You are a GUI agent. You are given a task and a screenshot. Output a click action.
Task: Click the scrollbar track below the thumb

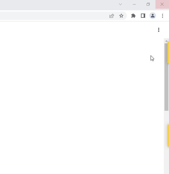(x=166, y=142)
